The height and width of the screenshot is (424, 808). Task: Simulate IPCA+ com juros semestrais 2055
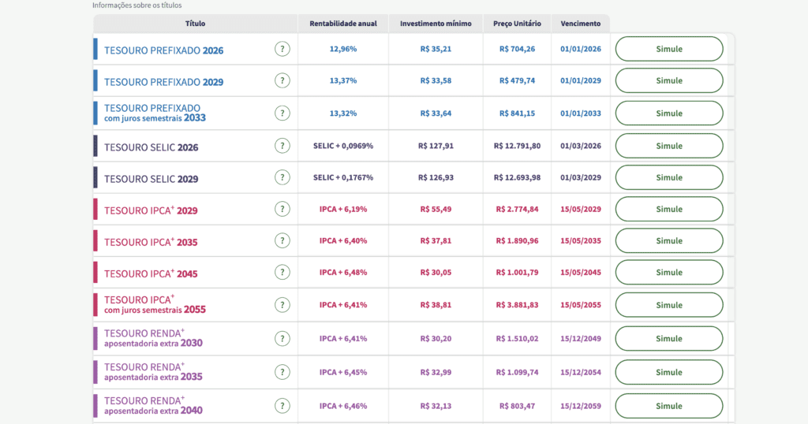(x=669, y=305)
